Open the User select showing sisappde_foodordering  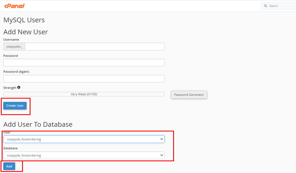tap(84, 139)
